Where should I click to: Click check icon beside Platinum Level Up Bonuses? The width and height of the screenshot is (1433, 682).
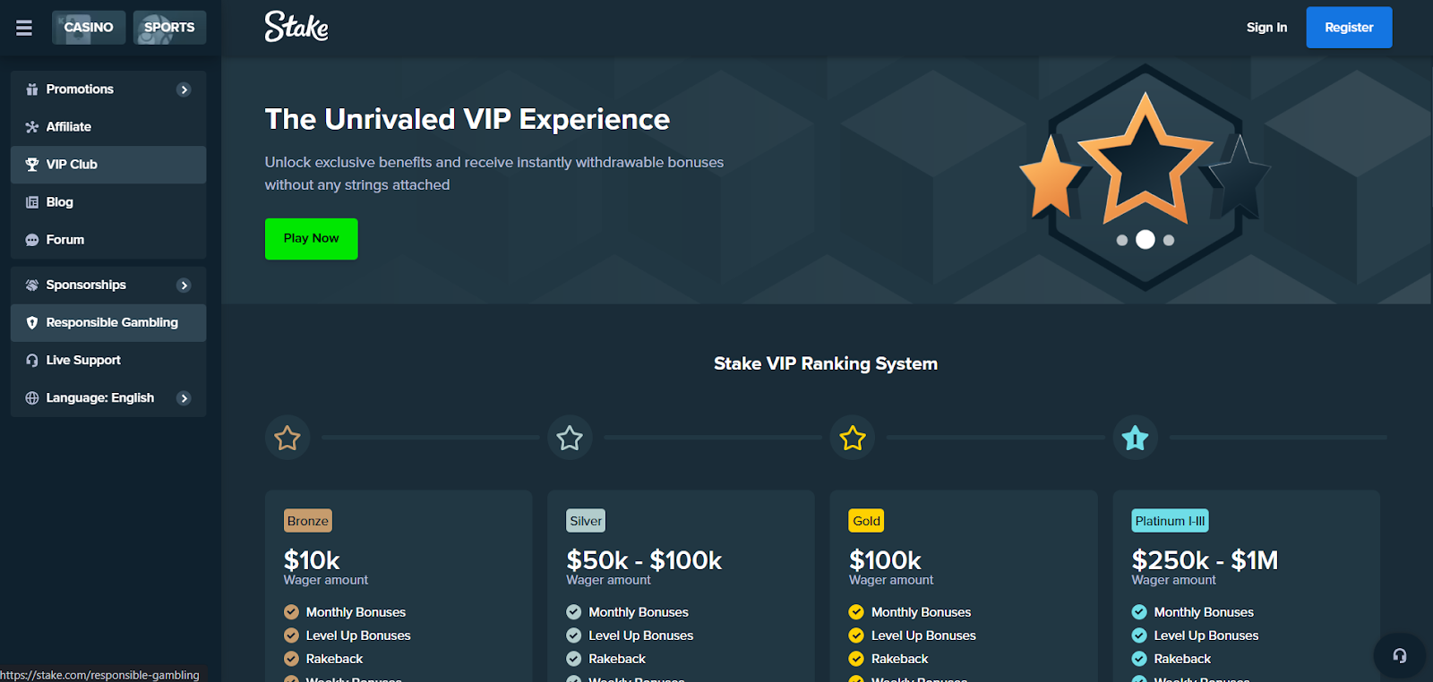click(1139, 635)
